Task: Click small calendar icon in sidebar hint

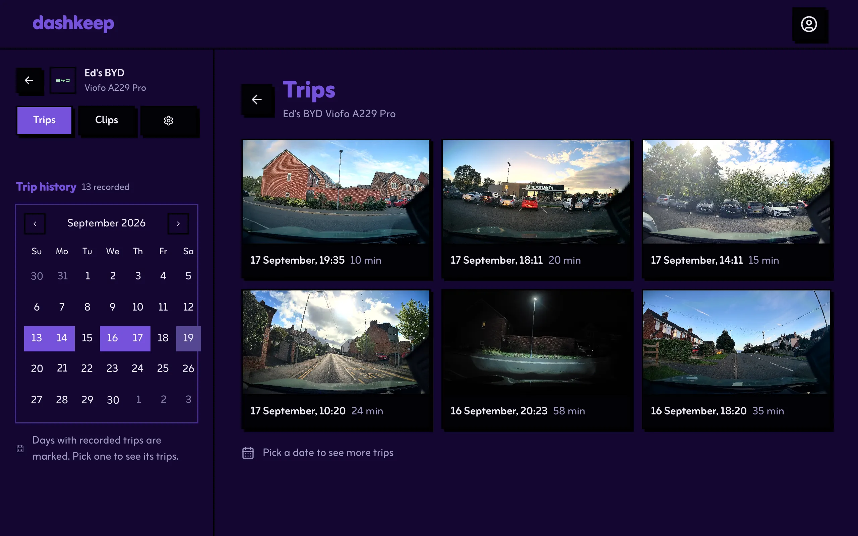Action: tap(20, 449)
